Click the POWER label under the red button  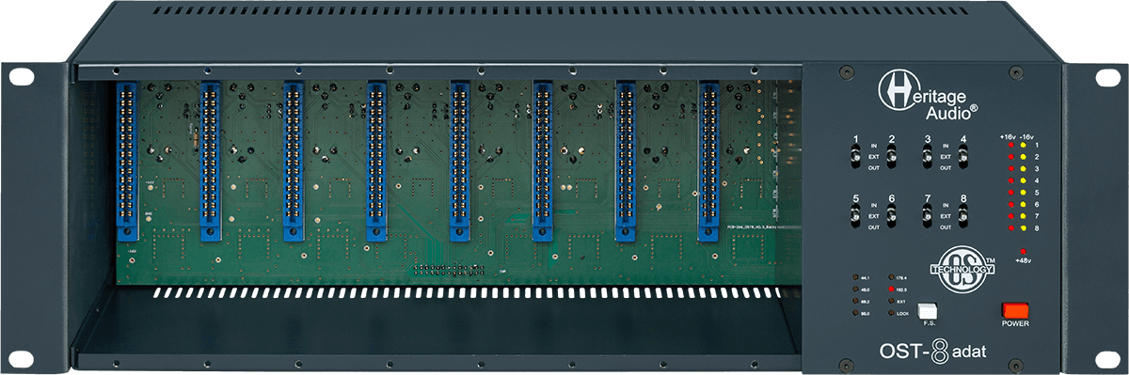click(1015, 323)
